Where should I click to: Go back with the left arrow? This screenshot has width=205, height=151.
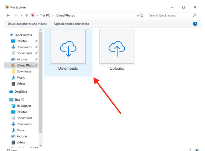8,15
